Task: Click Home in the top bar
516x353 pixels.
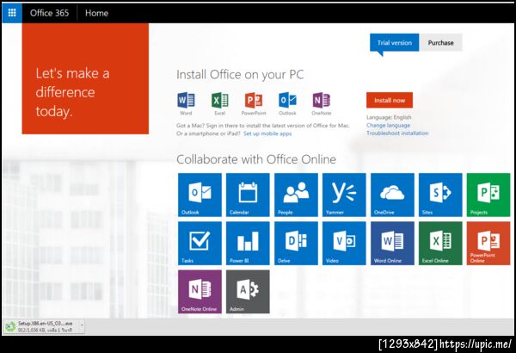Action: (x=96, y=13)
